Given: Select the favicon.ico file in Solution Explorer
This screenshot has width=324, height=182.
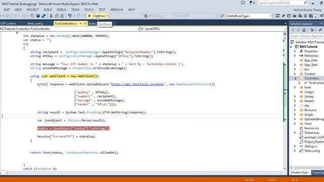Looking at the screenshot, I should [x=311, y=128].
